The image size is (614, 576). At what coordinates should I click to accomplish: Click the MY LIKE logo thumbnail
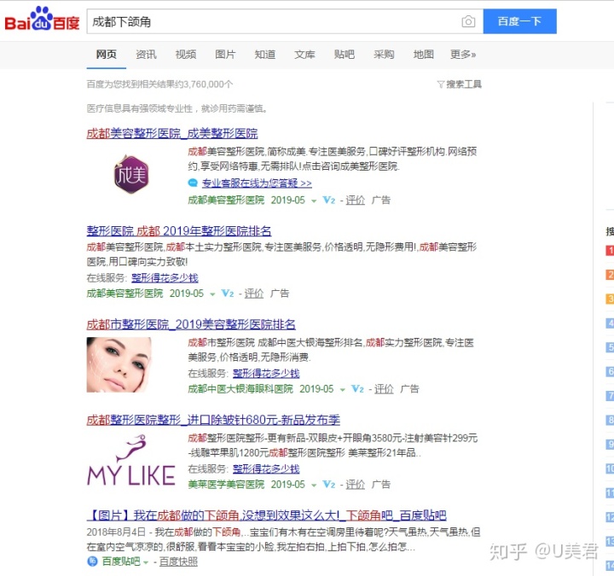click(131, 461)
